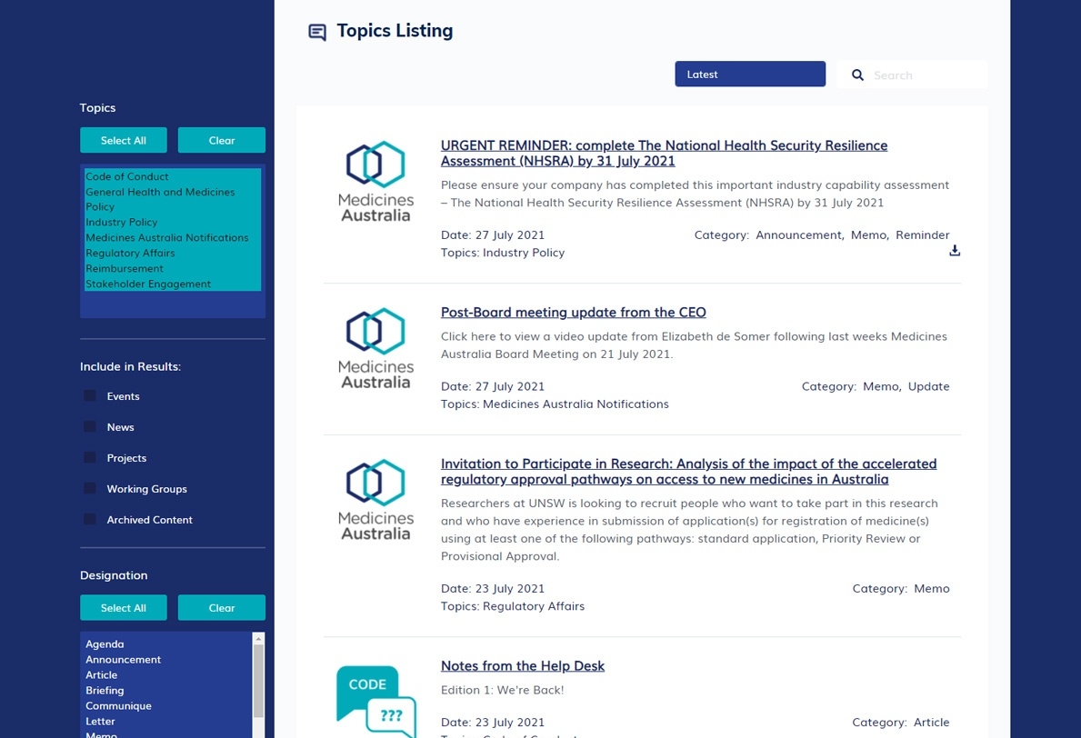Viewport: 1081px width, 738px height.
Task: Click Announcement category of NHSRA post
Action: 798,235
